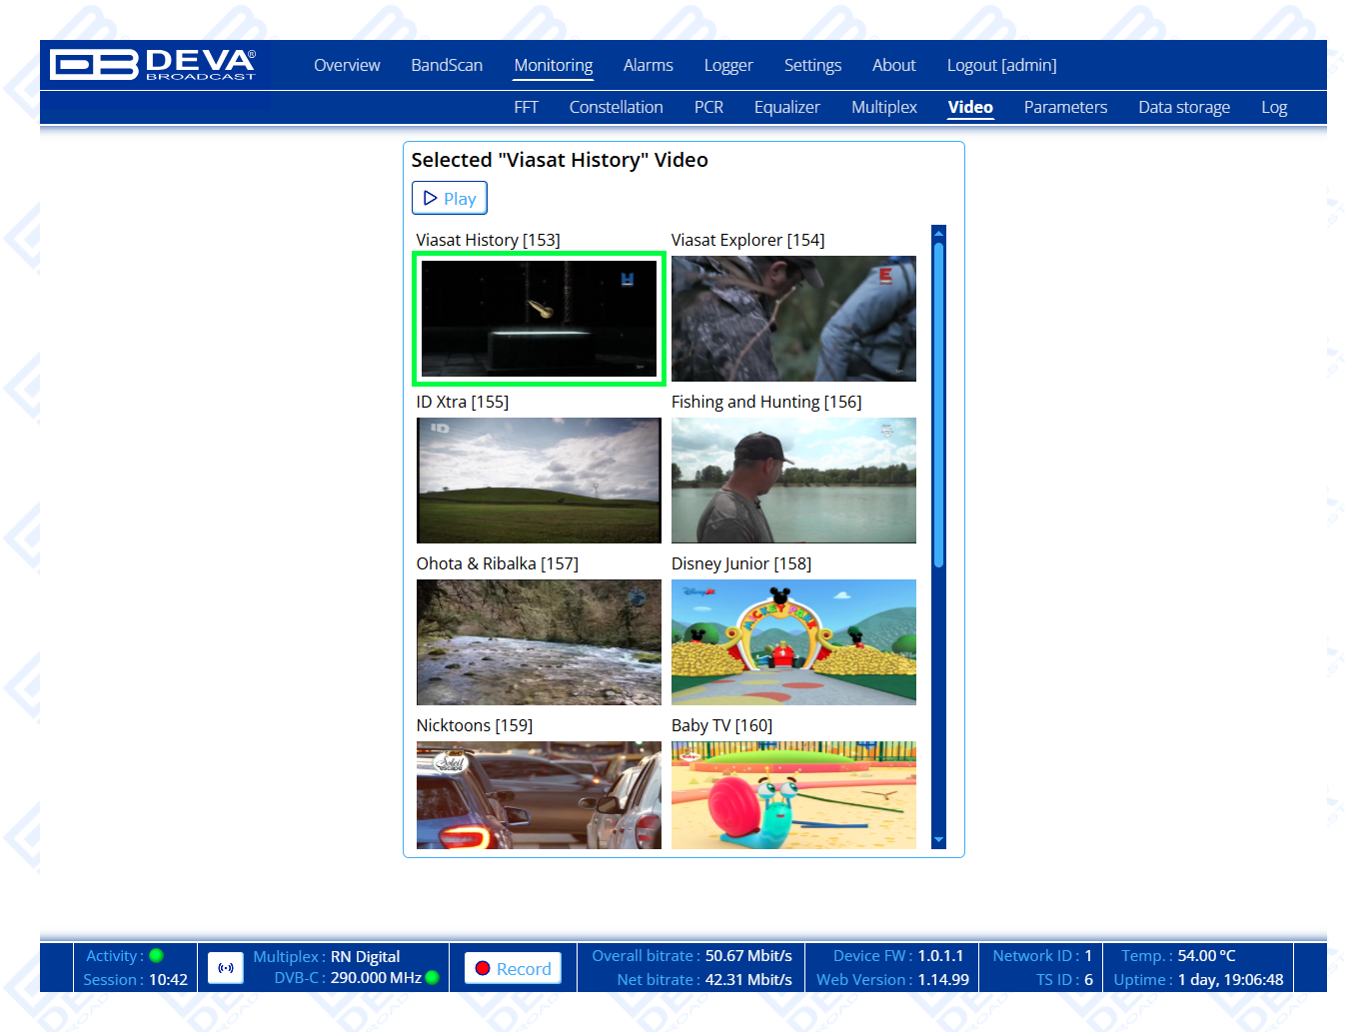This screenshot has width=1367, height=1032.
Task: Select the Disney Junior channel thumbnail
Action: click(x=793, y=642)
